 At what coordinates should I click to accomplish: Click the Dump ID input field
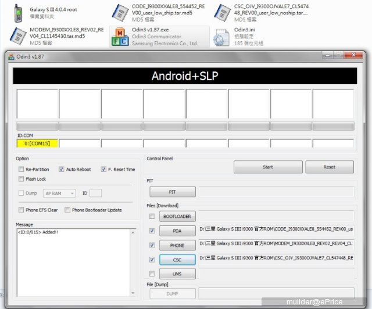[95, 193]
